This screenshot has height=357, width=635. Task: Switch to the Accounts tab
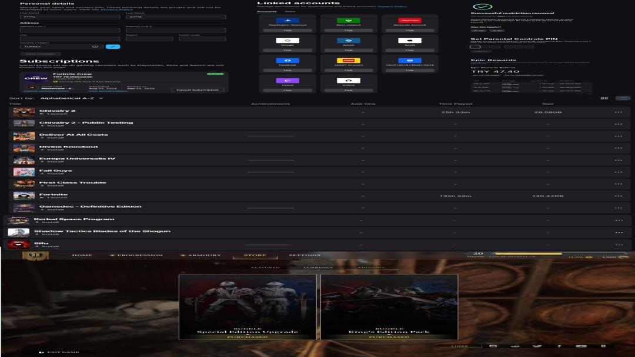click(267, 11)
